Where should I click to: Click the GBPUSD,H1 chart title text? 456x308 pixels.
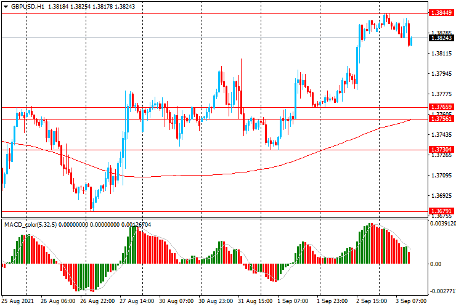point(28,6)
